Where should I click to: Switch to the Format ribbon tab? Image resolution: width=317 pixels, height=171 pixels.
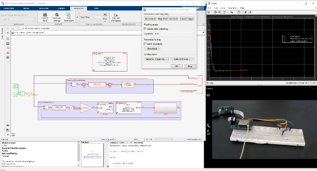click(x=61, y=9)
